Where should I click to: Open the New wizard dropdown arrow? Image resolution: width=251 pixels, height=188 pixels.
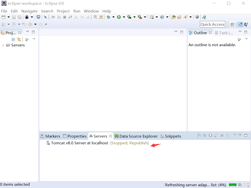[x=9, y=17]
